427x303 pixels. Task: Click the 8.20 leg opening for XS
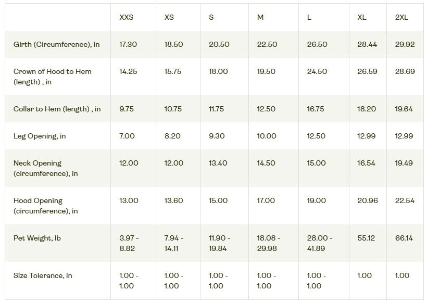173,136
